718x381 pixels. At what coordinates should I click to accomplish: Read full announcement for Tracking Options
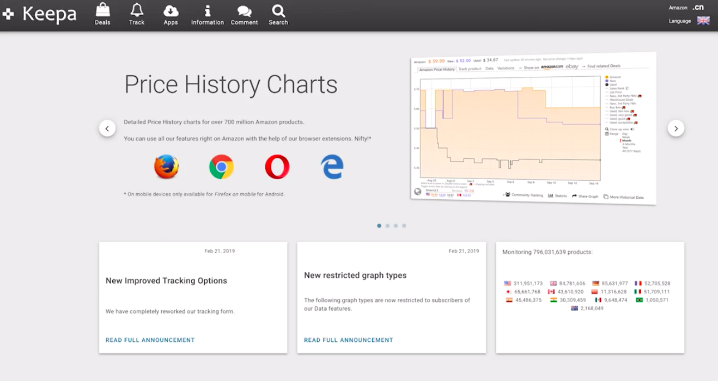[150, 340]
